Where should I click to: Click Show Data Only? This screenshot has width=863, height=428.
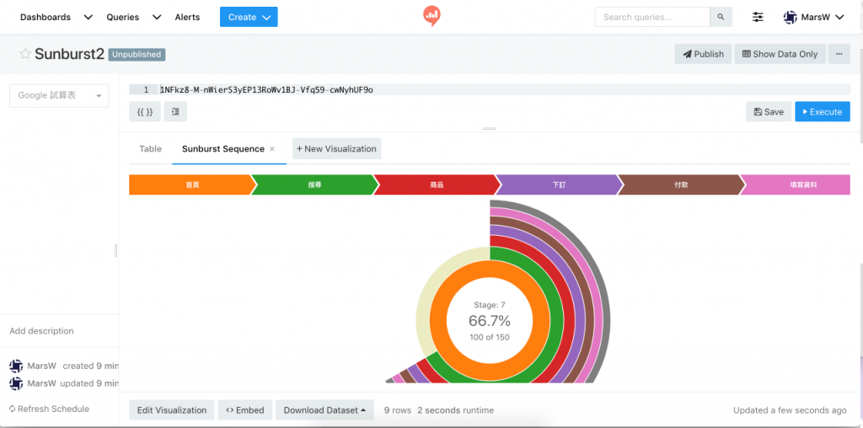(780, 54)
